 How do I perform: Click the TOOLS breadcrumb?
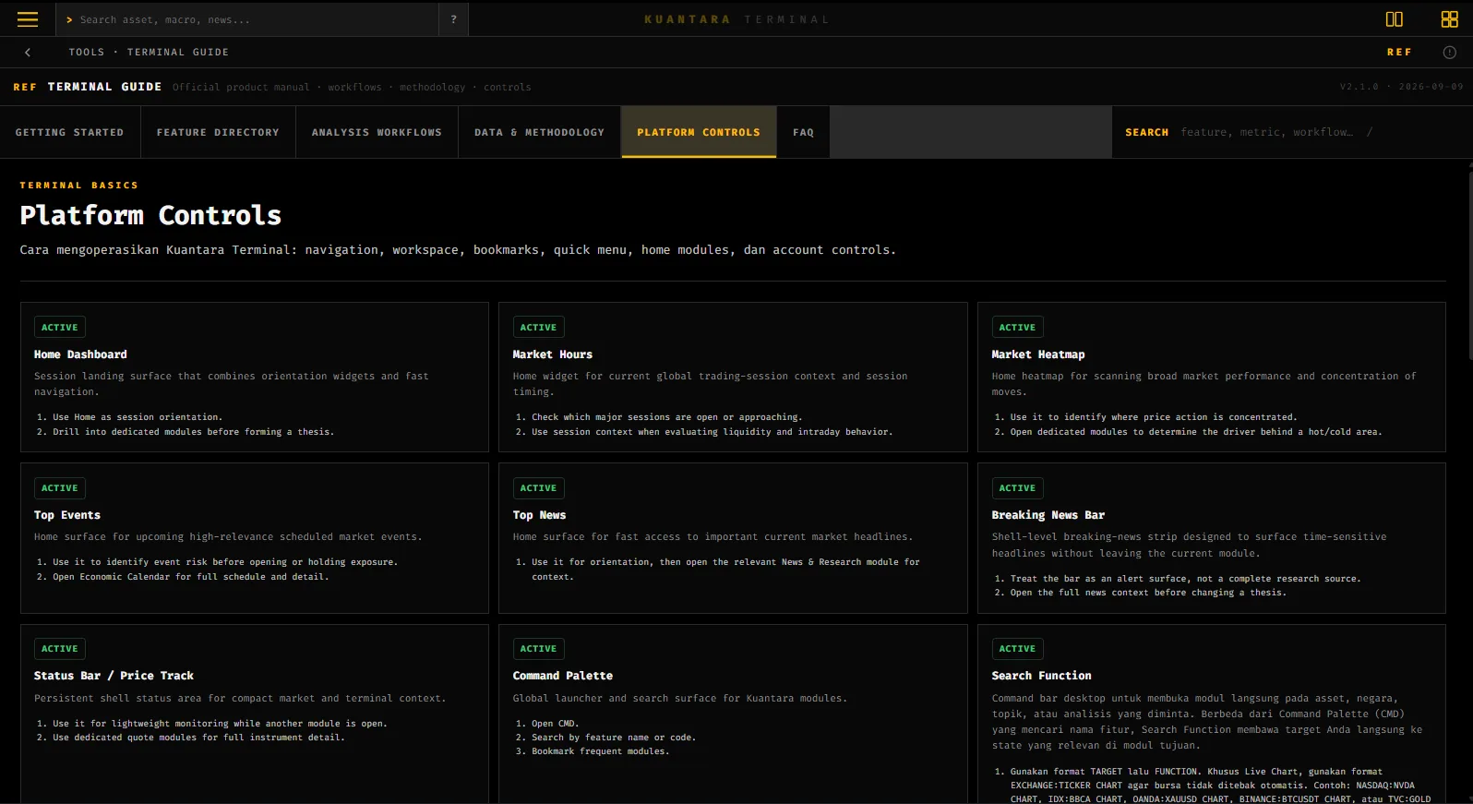87,53
